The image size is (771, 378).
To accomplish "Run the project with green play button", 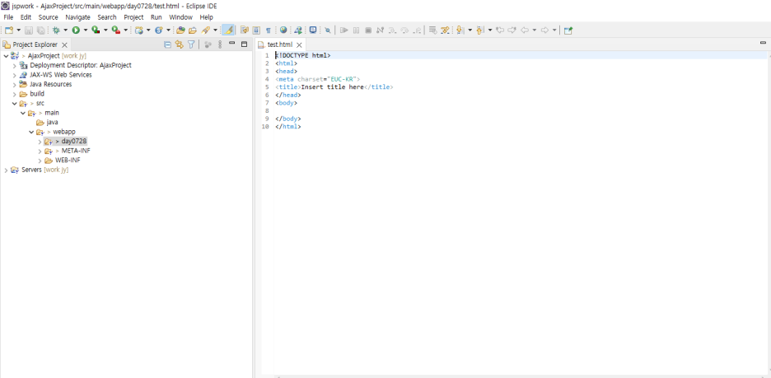I will click(x=76, y=30).
